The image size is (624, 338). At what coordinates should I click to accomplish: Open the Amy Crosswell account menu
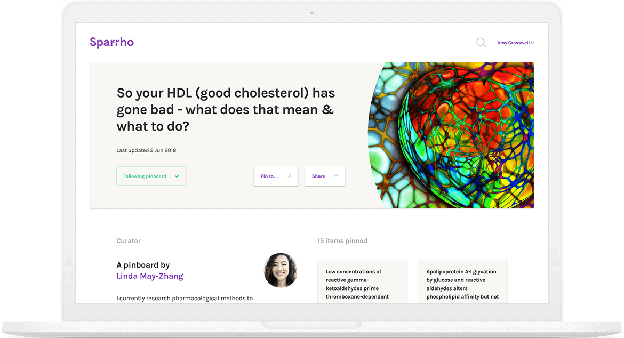tap(513, 43)
